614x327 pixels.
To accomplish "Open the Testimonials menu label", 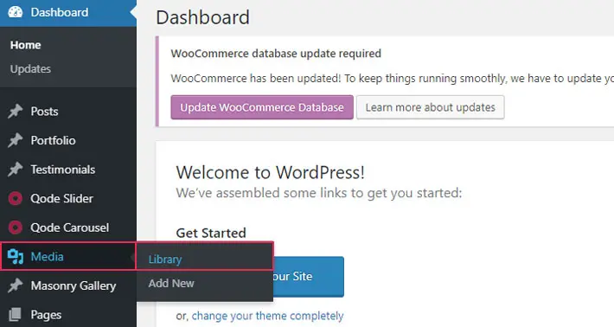I will tap(63, 170).
